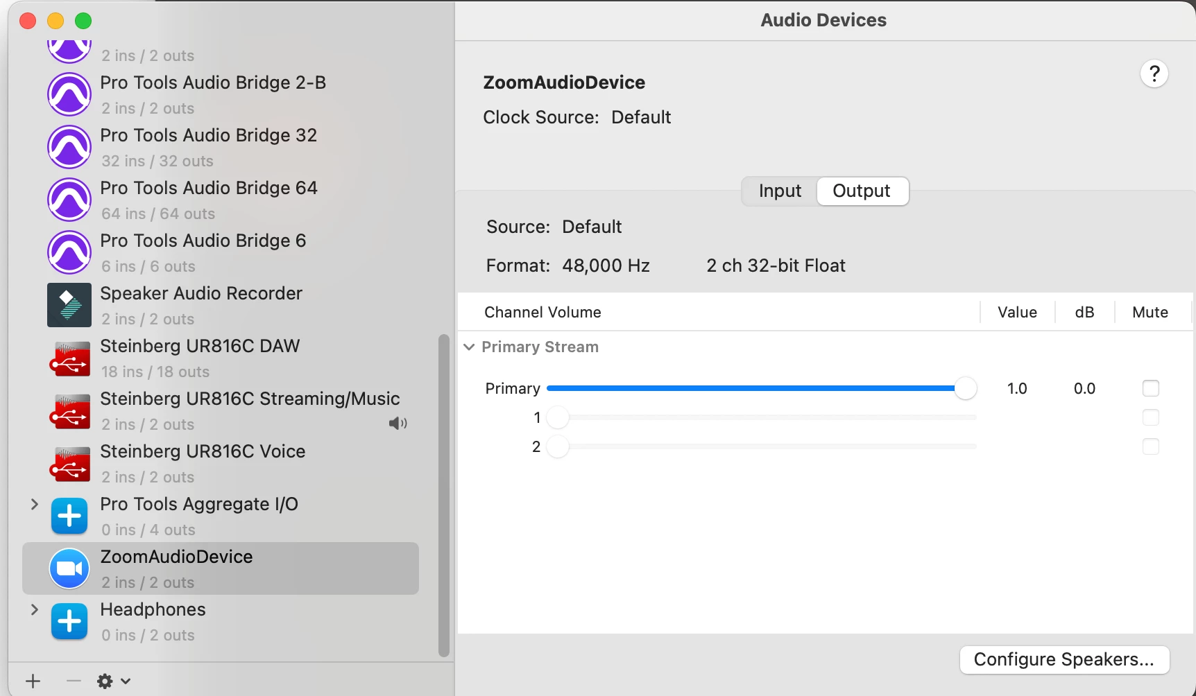Click the Source Default value

[x=592, y=227]
